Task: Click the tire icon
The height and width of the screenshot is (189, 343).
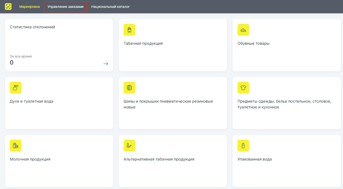Action: point(129,88)
